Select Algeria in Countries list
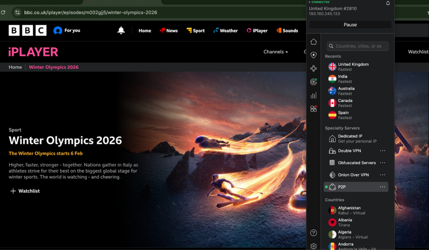This screenshot has width=429, height=250. pyautogui.click(x=356, y=235)
